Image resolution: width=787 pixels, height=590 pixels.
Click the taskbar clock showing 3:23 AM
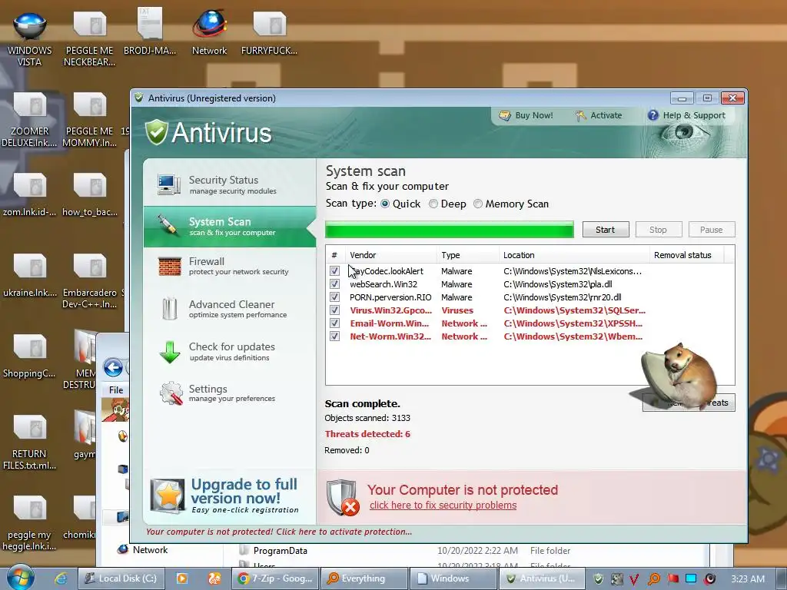(748, 579)
